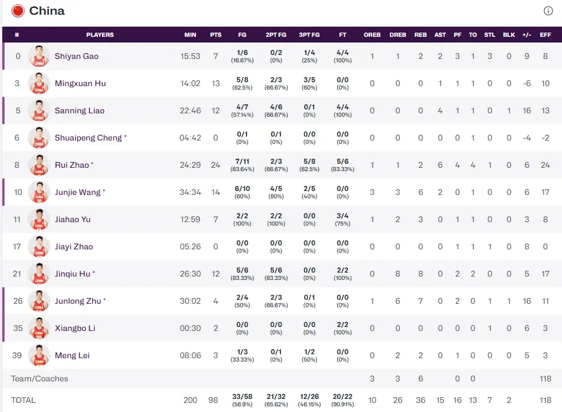The height and width of the screenshot is (412, 562).
Task: Click the info icon beside China header
Action: tap(548, 11)
